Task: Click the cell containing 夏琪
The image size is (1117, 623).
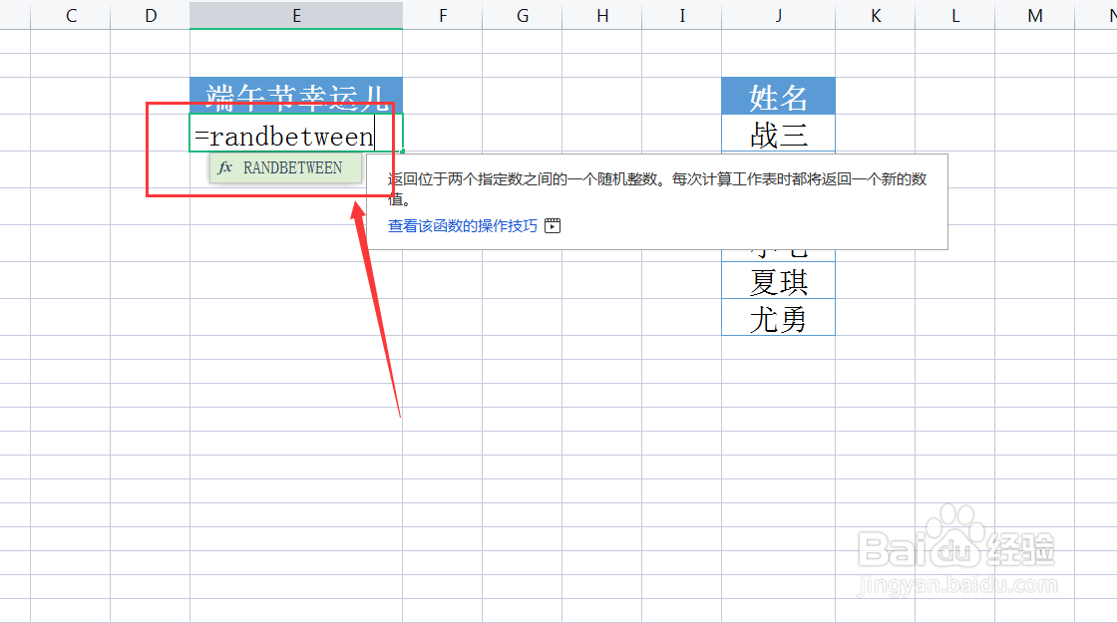Action: 778,281
